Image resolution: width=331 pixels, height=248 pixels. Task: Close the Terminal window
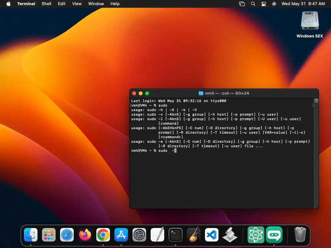[134, 93]
